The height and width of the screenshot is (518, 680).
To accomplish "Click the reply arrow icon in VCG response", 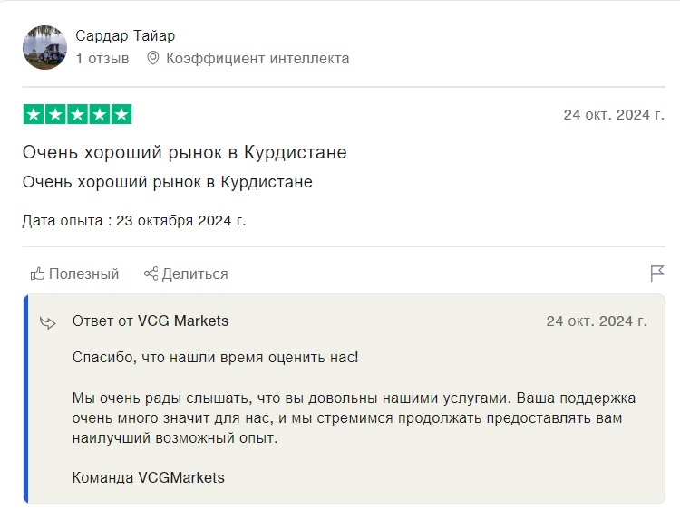I will [x=48, y=322].
